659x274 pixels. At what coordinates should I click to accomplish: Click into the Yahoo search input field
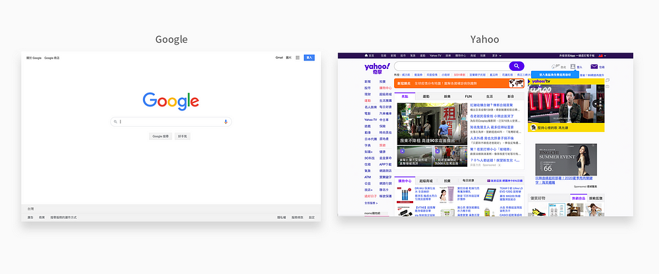pos(451,66)
